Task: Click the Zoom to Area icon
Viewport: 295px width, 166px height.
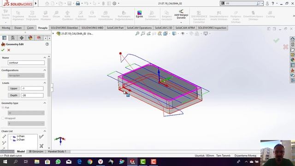Action: point(143,34)
